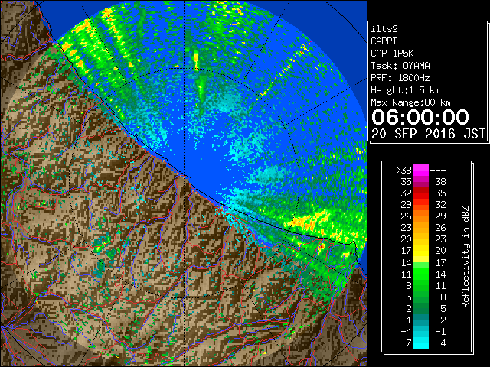The image size is (490, 367).
Task: Select the 'Height:1.5 km' text
Action: [405, 90]
